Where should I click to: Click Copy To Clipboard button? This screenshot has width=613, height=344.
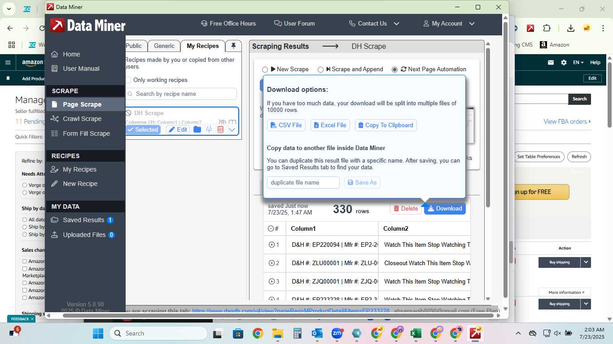[385, 125]
